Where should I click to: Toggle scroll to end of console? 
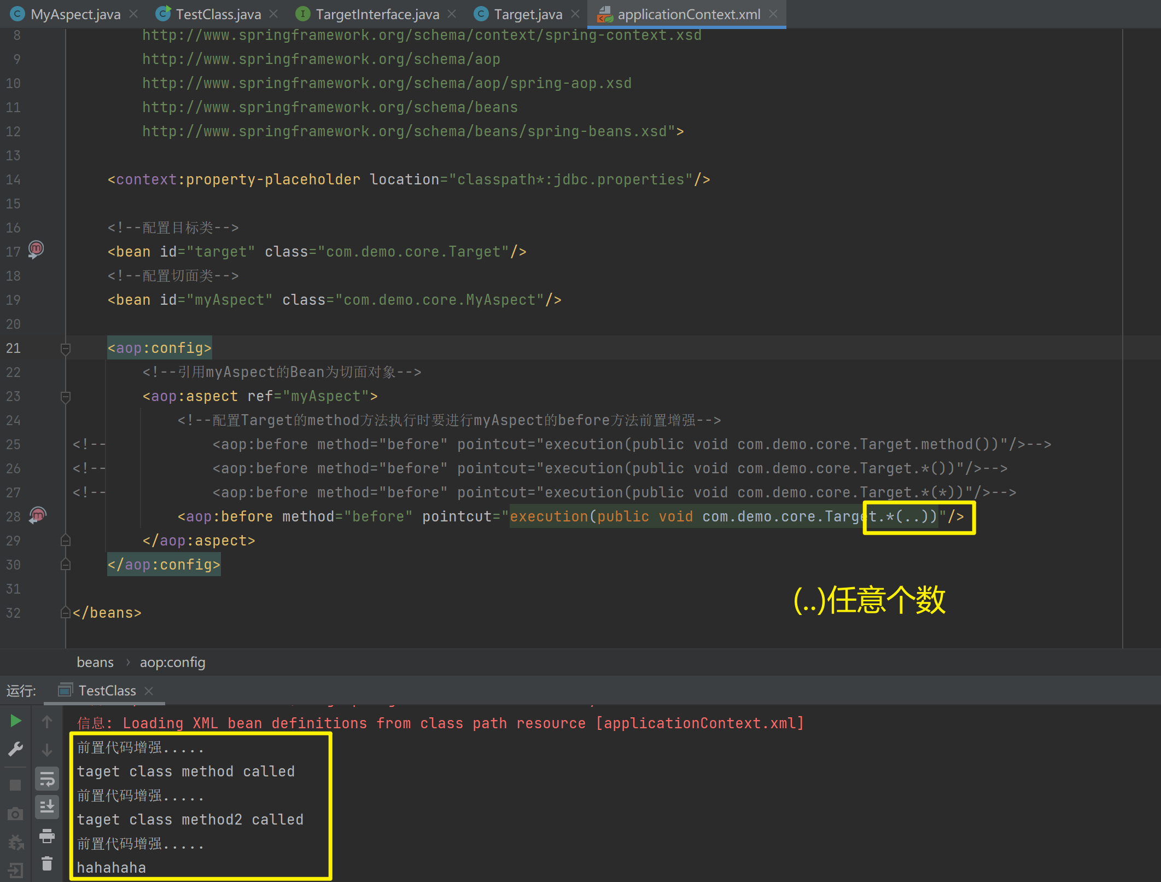click(47, 806)
